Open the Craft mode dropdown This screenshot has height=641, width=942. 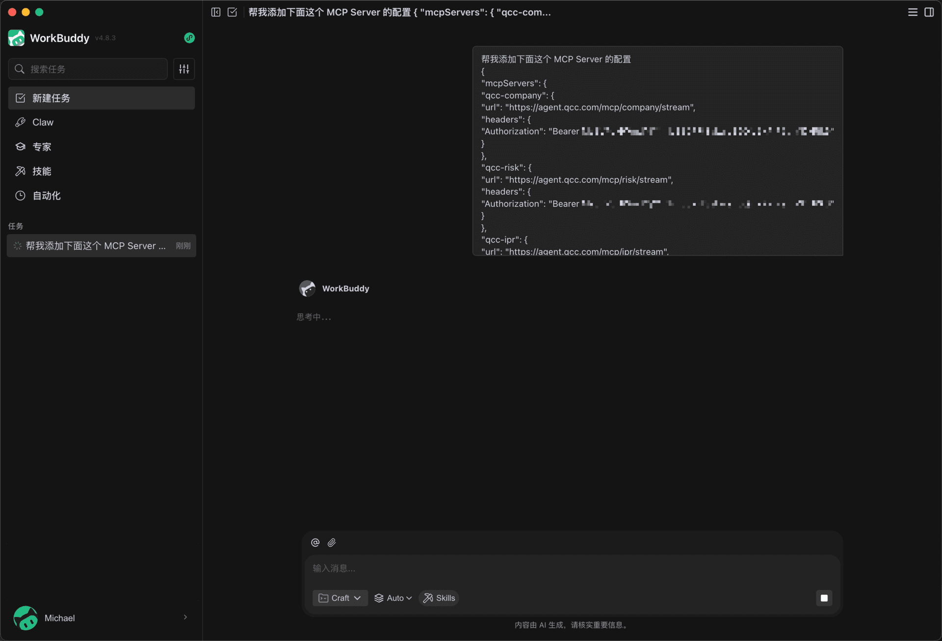(340, 598)
